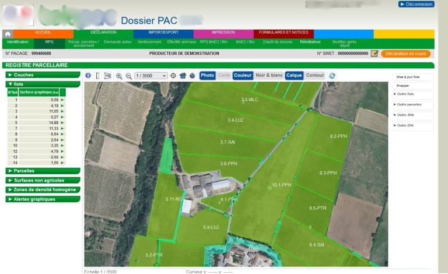Go to îlot 14 via its green arrow
Screen dimensions: 448x274
[62, 163]
